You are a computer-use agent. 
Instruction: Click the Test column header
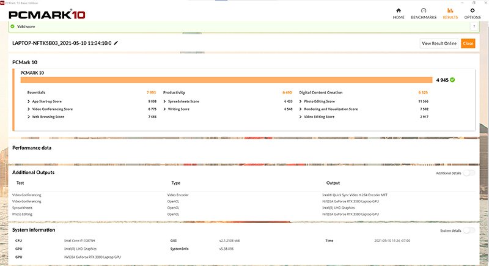(x=20, y=183)
